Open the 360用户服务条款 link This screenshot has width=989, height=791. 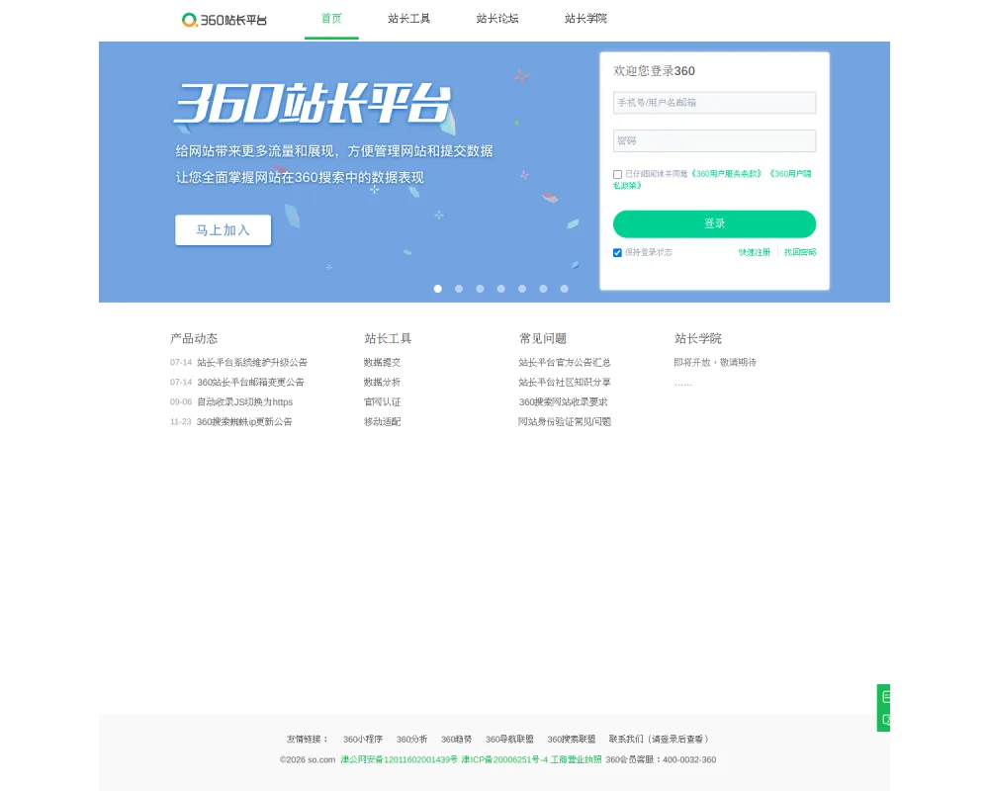[727, 173]
